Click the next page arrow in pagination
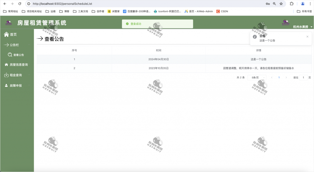314x172 pixels. pos(286,77)
